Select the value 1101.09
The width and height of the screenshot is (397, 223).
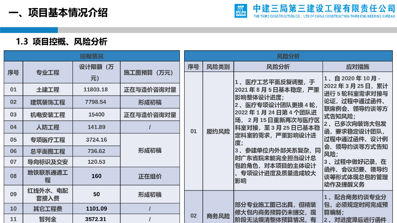pos(97,209)
